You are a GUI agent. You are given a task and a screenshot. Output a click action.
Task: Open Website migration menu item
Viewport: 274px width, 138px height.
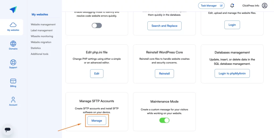[x=41, y=42]
